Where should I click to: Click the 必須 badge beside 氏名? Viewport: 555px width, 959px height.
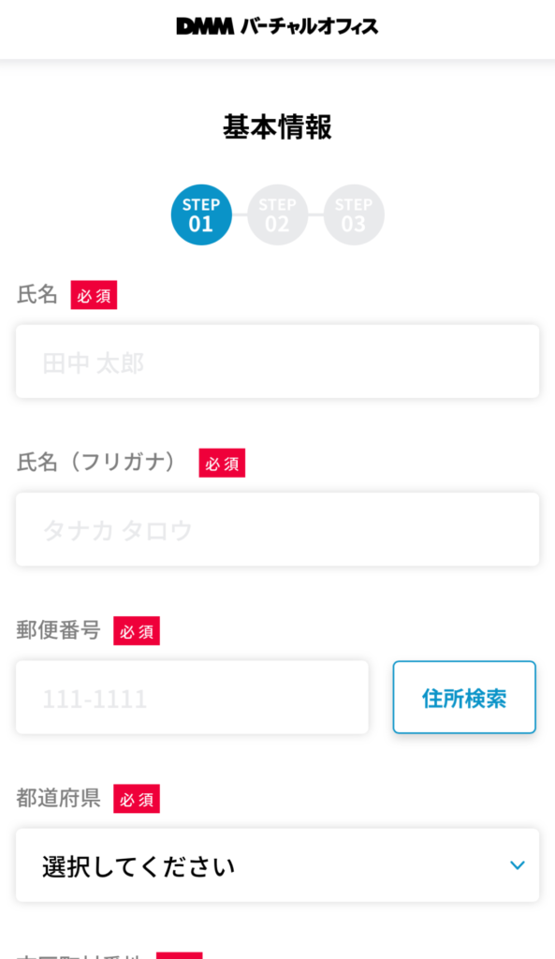pyautogui.click(x=94, y=295)
